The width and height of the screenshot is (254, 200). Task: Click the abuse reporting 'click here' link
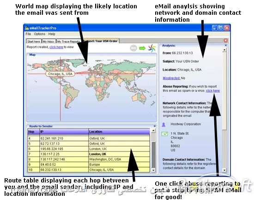213,91
